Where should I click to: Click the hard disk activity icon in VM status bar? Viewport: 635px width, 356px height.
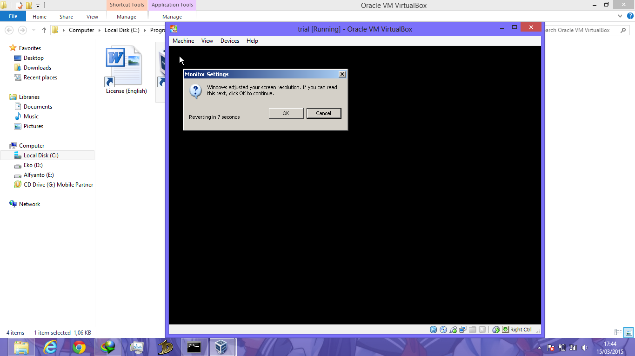pos(433,330)
